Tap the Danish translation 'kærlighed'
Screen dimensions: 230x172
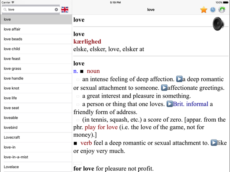click(x=87, y=42)
